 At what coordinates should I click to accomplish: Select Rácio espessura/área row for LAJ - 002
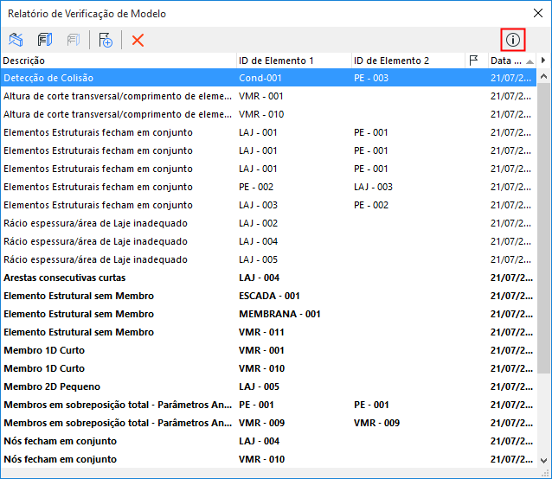pos(268,223)
